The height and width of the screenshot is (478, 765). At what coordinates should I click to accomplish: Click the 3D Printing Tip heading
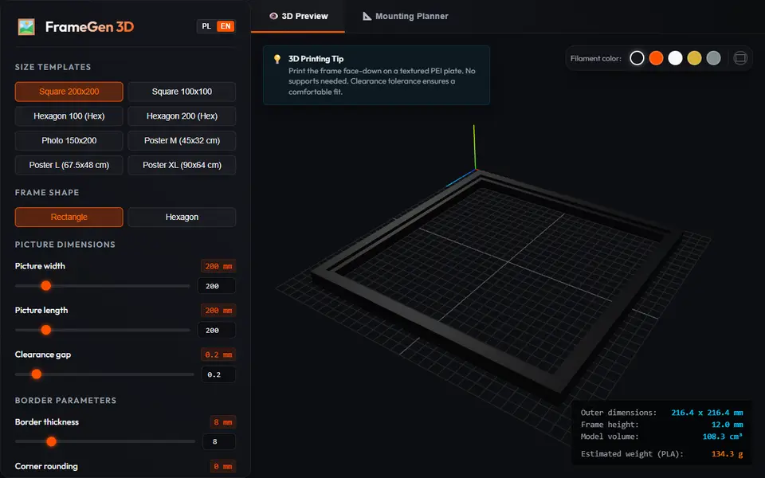[316, 58]
